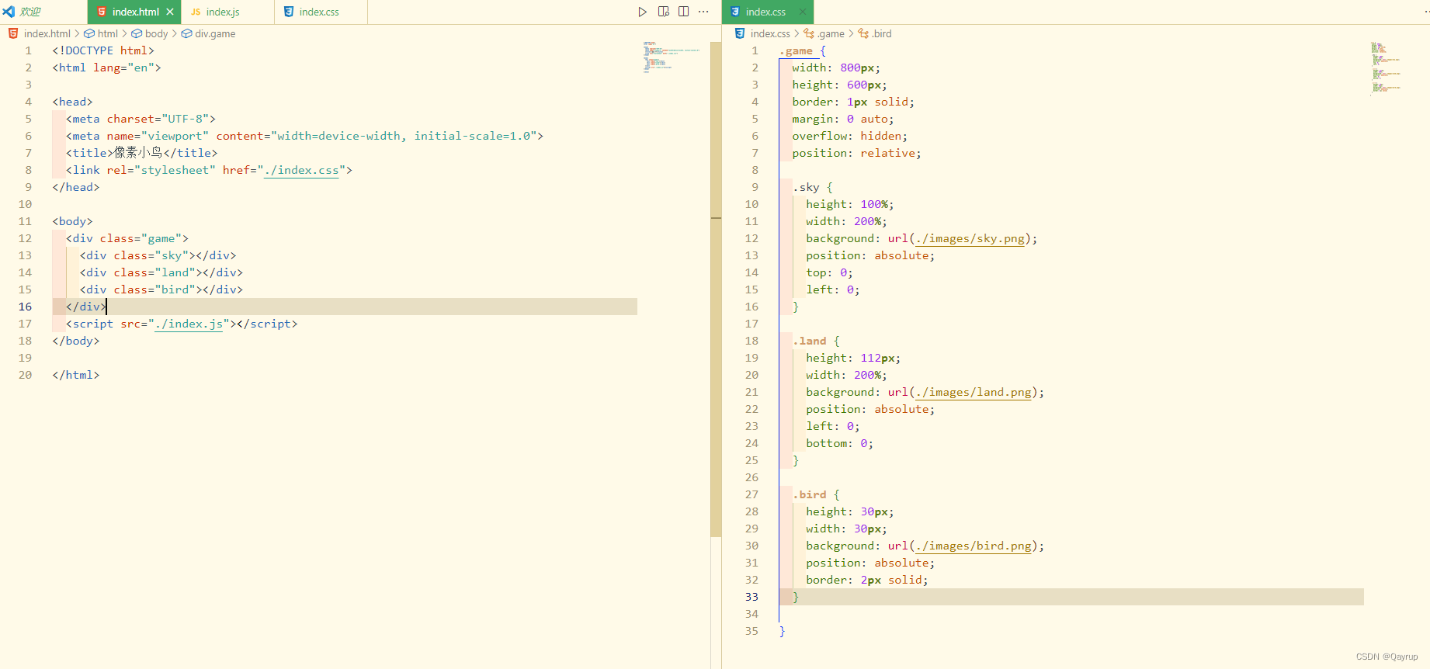The width and height of the screenshot is (1430, 669).
Task: Split the editor with the split icon
Action: point(683,12)
